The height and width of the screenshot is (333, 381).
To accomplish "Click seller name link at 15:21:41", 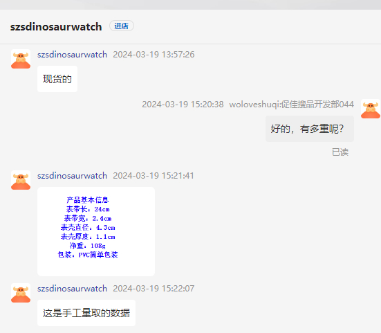I will (x=72, y=176).
